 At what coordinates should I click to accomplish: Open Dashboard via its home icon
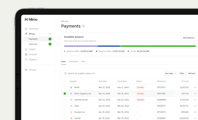[x=26, y=29]
